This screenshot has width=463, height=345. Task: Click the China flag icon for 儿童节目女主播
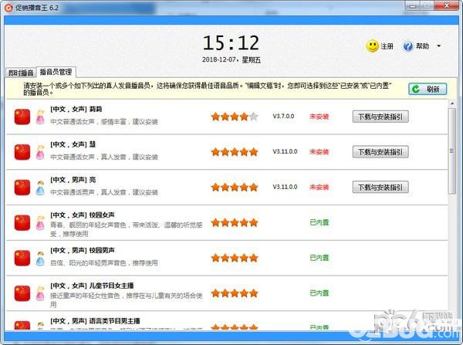pyautogui.click(x=22, y=293)
